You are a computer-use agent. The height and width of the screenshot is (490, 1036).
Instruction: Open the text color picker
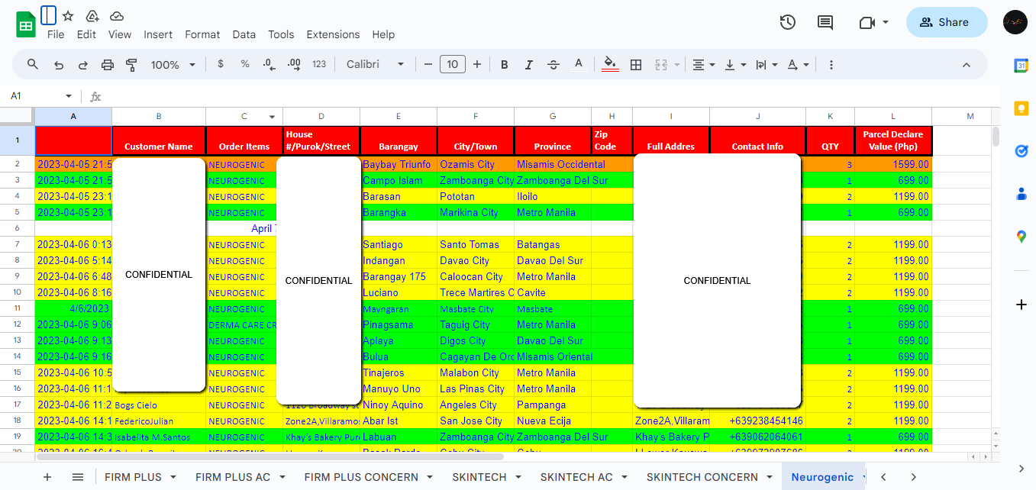[x=579, y=64]
